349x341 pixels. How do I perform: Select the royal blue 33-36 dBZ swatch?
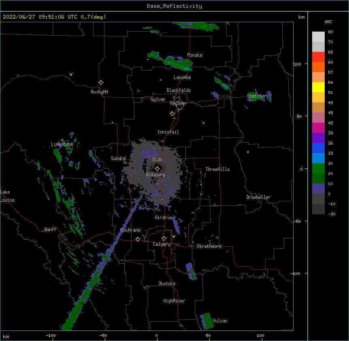pyautogui.click(x=318, y=148)
